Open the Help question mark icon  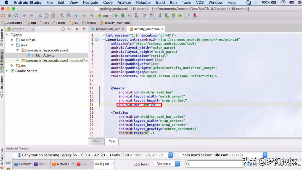(x=189, y=16)
